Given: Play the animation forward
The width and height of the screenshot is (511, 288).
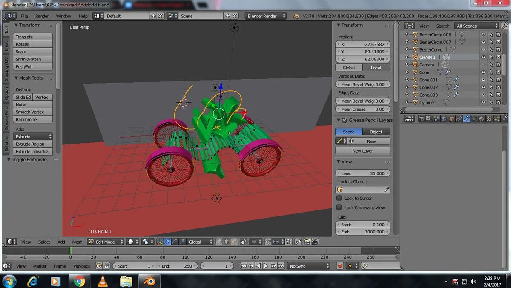Looking at the screenshot, I should (x=266, y=266).
